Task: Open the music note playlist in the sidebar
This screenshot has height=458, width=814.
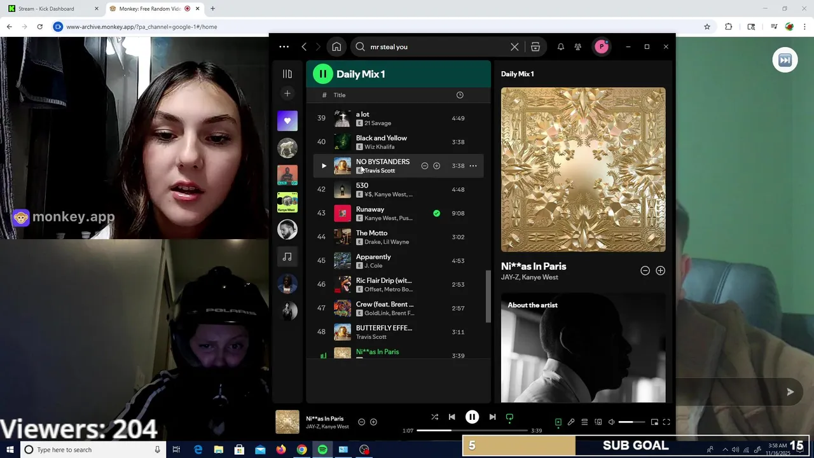Action: coord(287,257)
